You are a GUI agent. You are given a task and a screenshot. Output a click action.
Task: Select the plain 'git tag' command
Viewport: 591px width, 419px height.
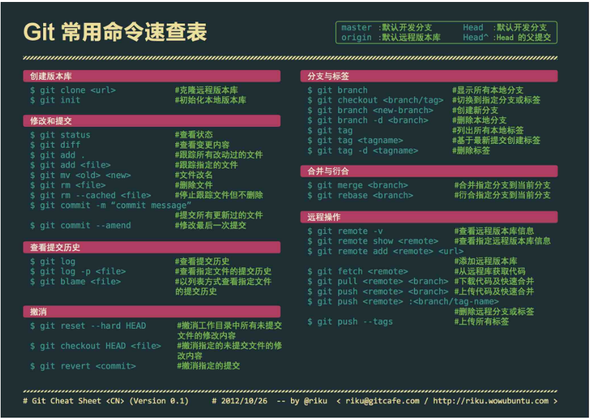point(329,131)
